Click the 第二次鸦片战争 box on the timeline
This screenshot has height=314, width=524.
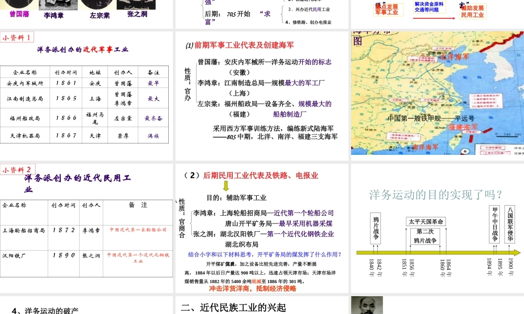pyautogui.click(x=425, y=236)
